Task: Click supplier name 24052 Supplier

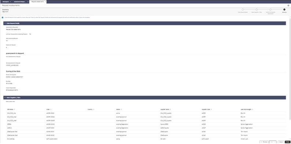Action: pos(164,128)
